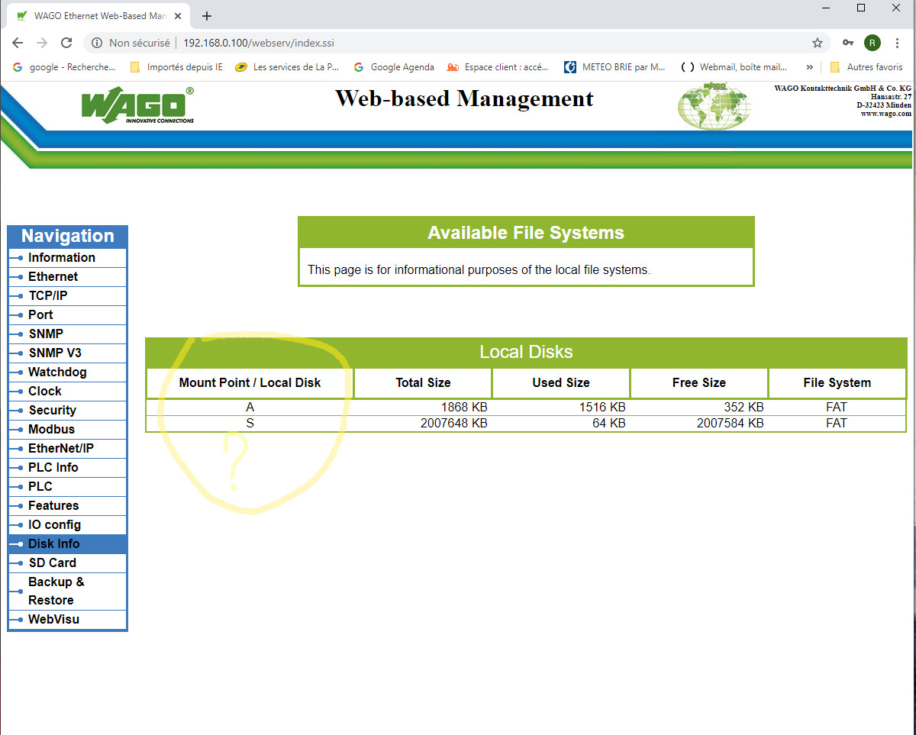
Task: Go to the Ethernet navigation item
Action: coord(53,276)
